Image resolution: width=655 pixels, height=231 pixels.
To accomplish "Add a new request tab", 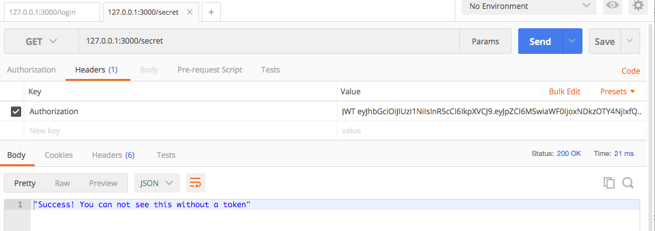I will point(211,12).
